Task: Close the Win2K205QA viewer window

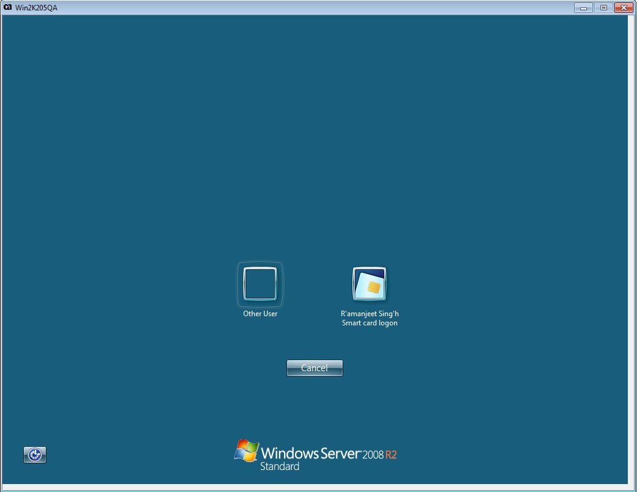Action: [x=624, y=7]
